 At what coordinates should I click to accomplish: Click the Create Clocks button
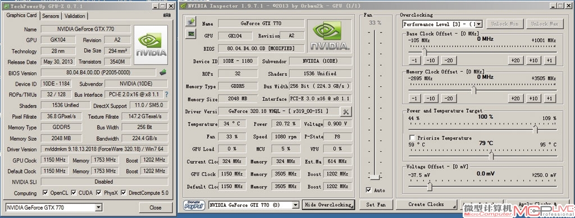(427, 205)
